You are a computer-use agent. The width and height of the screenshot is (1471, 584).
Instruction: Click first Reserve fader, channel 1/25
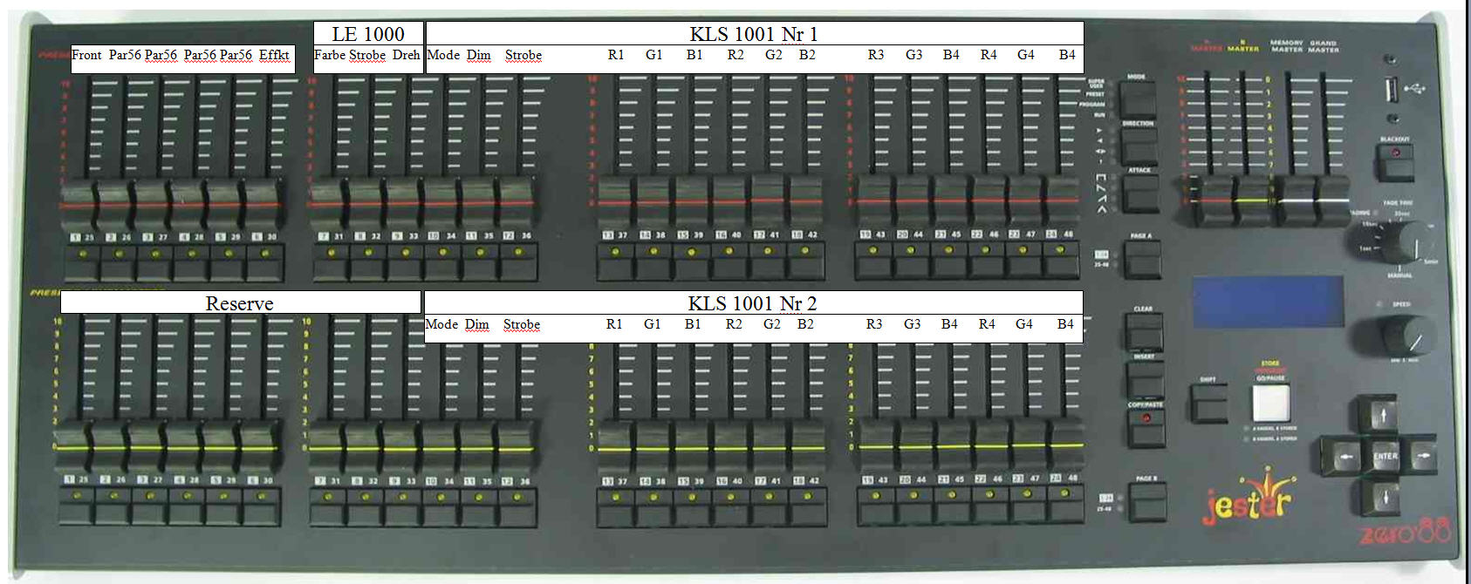pos(73,447)
